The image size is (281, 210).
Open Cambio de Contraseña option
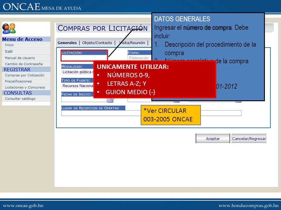coord(24,64)
